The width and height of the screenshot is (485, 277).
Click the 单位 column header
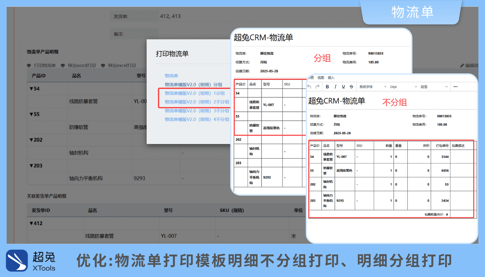[298, 211]
